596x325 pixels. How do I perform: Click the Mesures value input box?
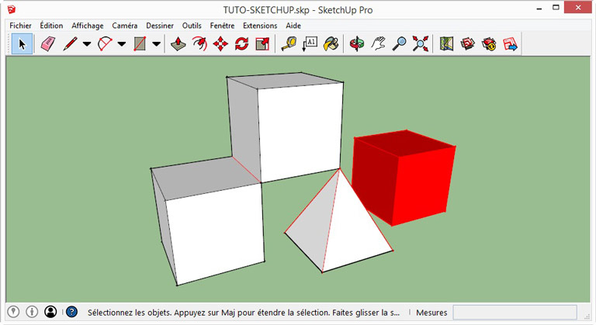pyautogui.click(x=515, y=313)
